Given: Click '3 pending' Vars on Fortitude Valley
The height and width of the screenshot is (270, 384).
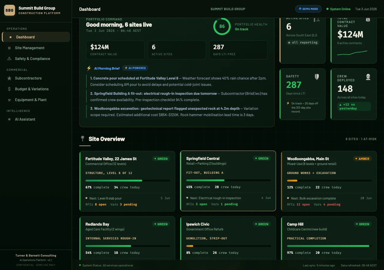Looking at the screenshot, I should coord(128,205).
